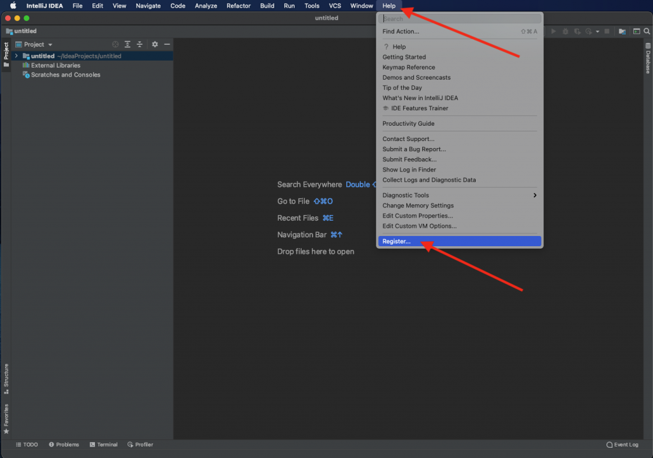Click the Profiler run icon in toolbar
This screenshot has height=458, width=653.
tap(589, 31)
